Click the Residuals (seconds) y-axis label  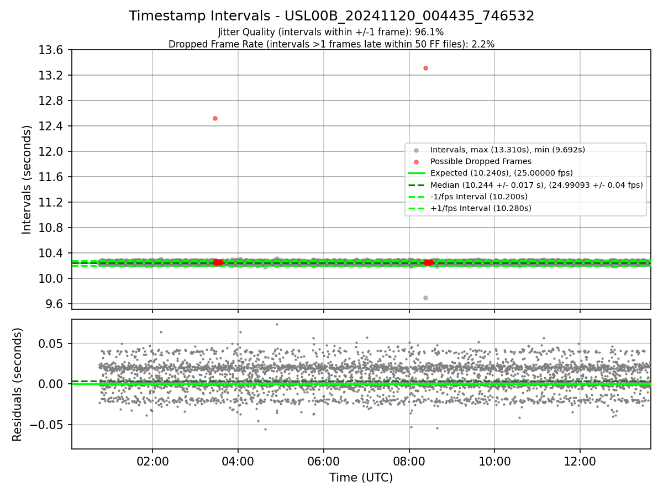click(18, 384)
